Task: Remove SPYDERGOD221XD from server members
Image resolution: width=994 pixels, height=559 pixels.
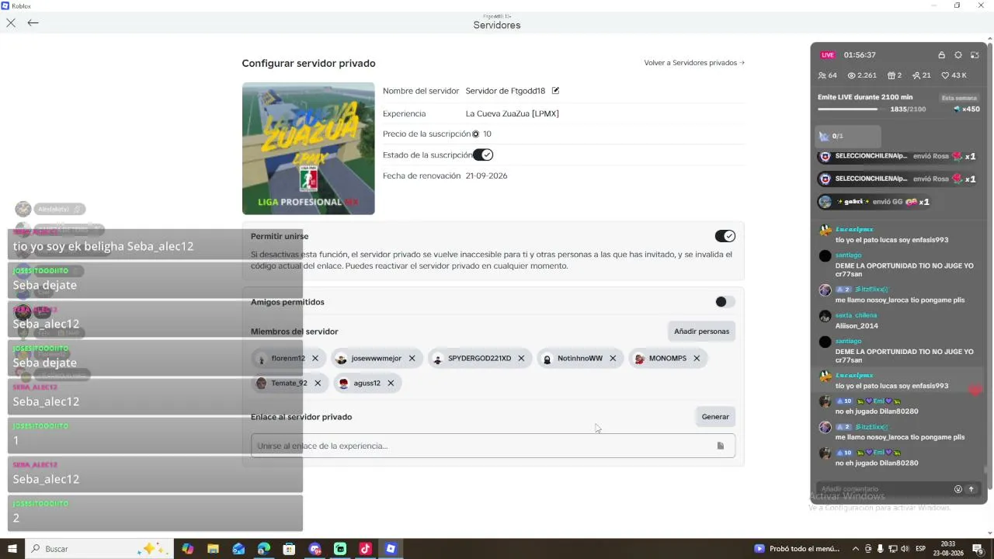Action: [521, 359]
